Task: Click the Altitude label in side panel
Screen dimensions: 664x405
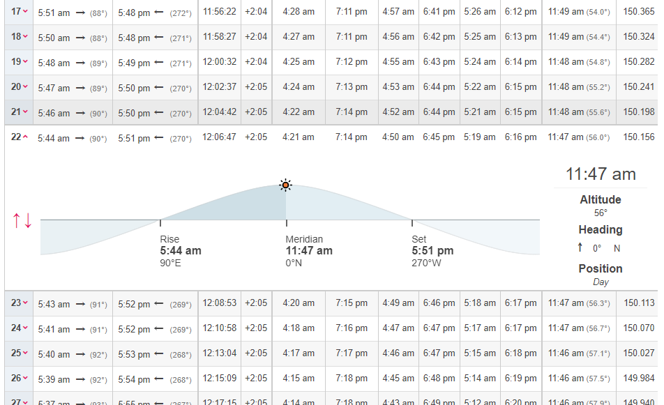Action: (x=600, y=200)
